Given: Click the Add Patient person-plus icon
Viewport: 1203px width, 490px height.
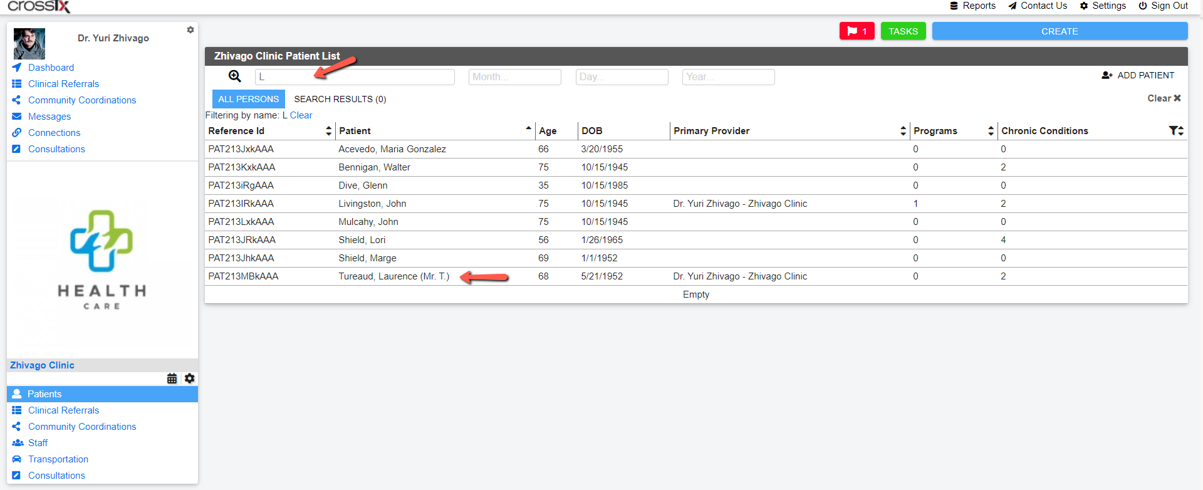Looking at the screenshot, I should click(1107, 75).
